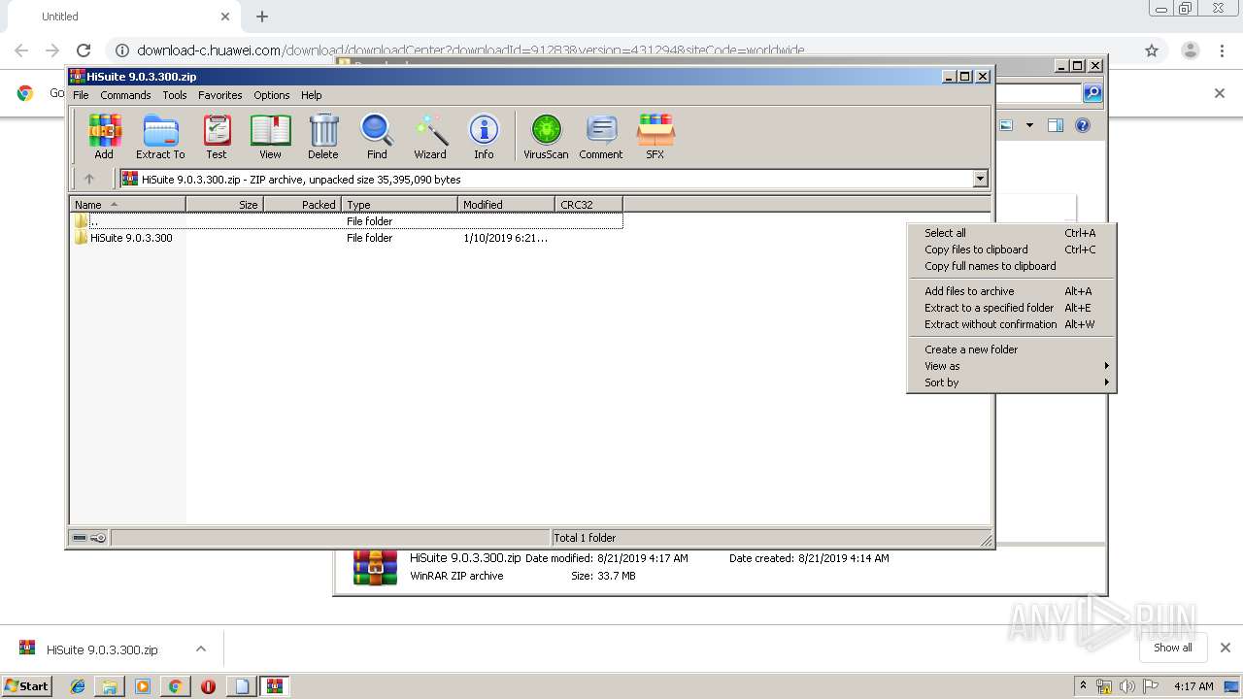Image resolution: width=1243 pixels, height=699 pixels.
Task: Open a new Chrome tab
Action: (x=262, y=17)
